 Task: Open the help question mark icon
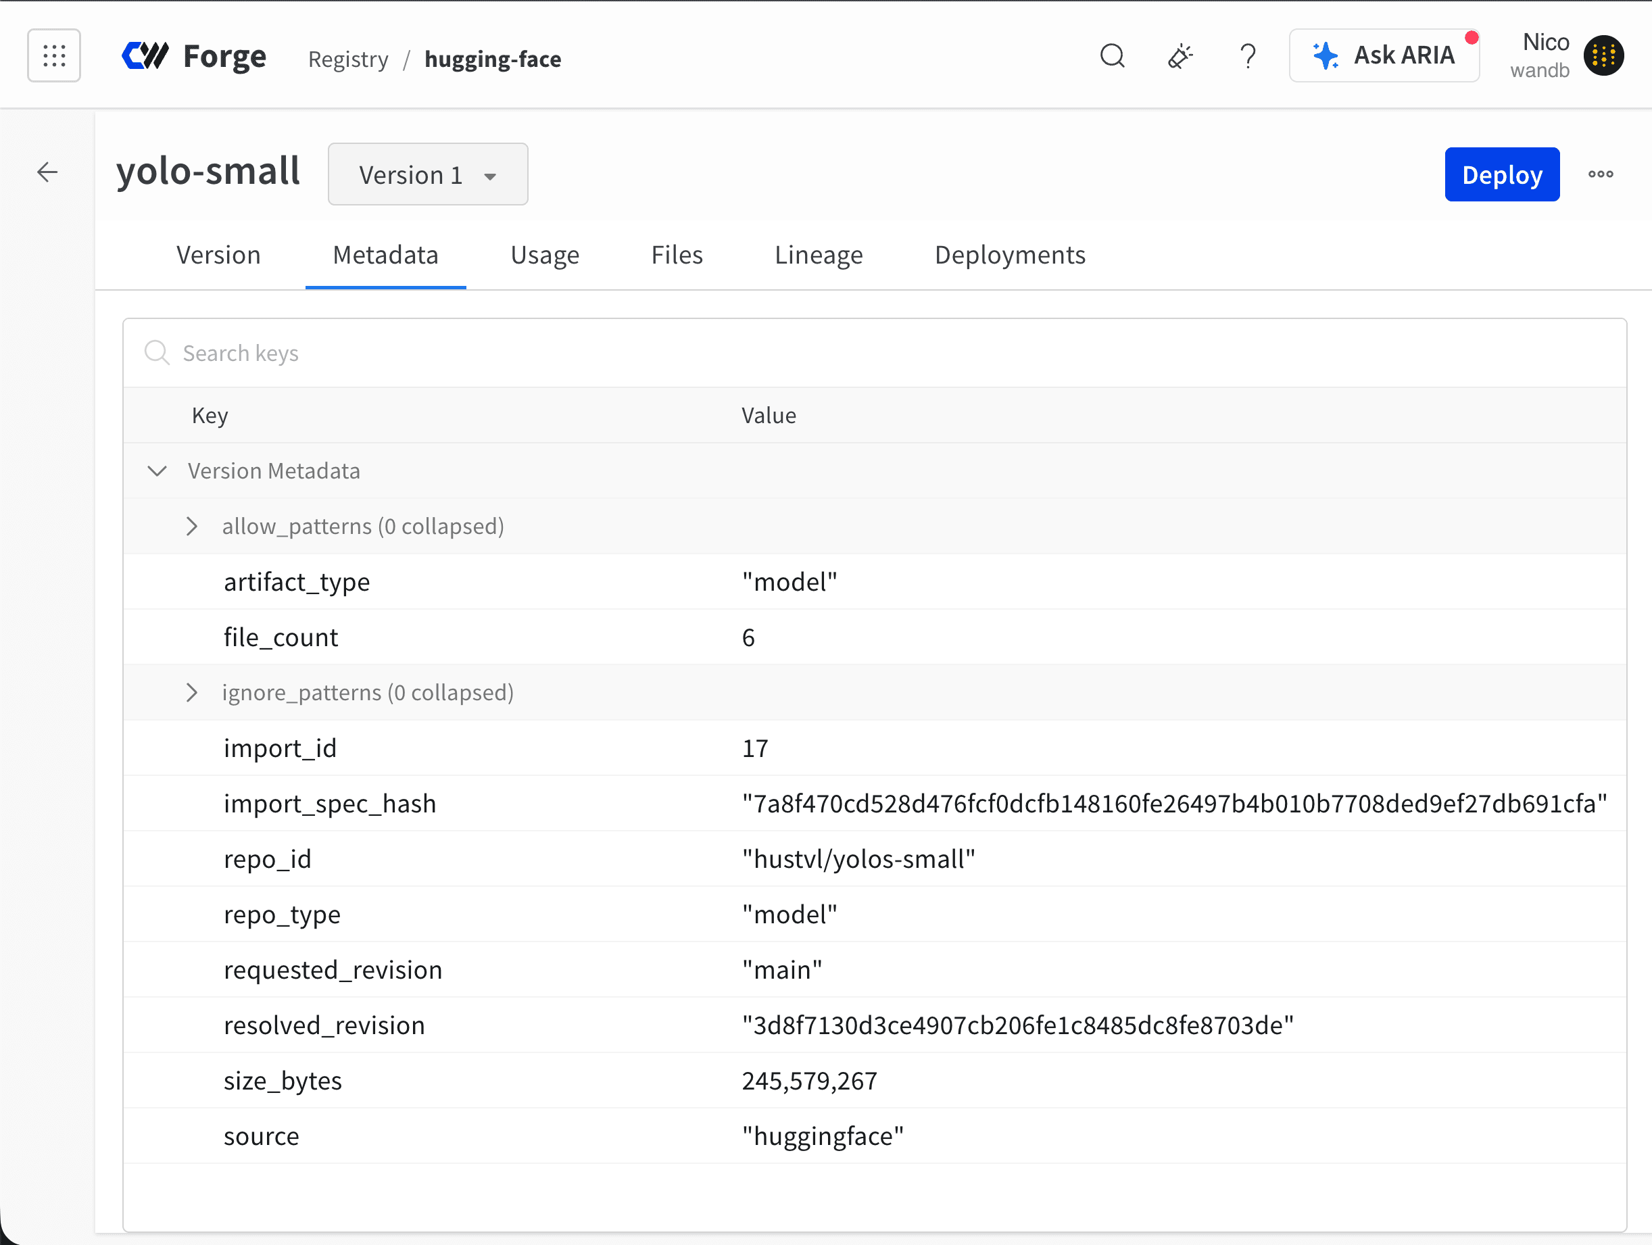pos(1247,56)
